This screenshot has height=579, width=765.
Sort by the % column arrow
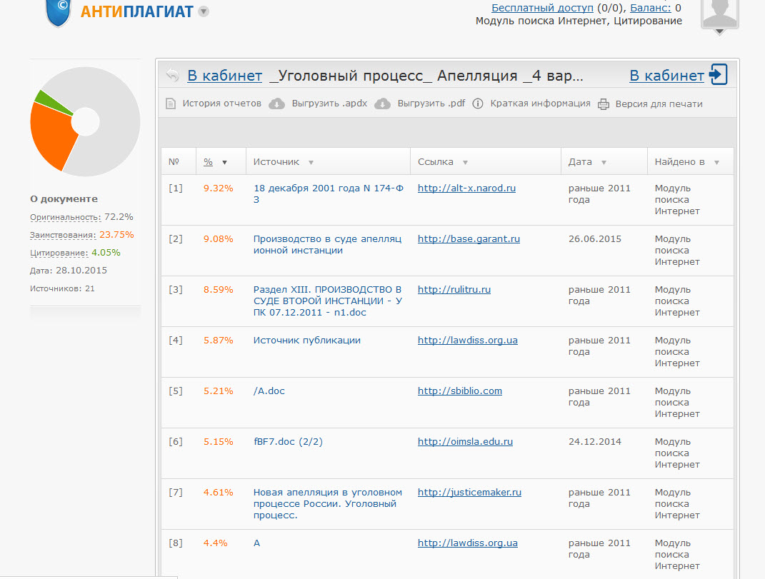[224, 163]
